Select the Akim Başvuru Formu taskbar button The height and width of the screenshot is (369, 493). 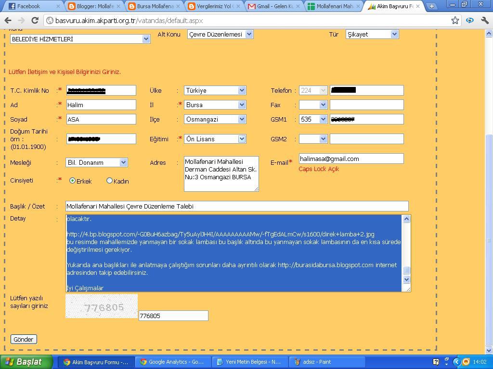(96, 362)
